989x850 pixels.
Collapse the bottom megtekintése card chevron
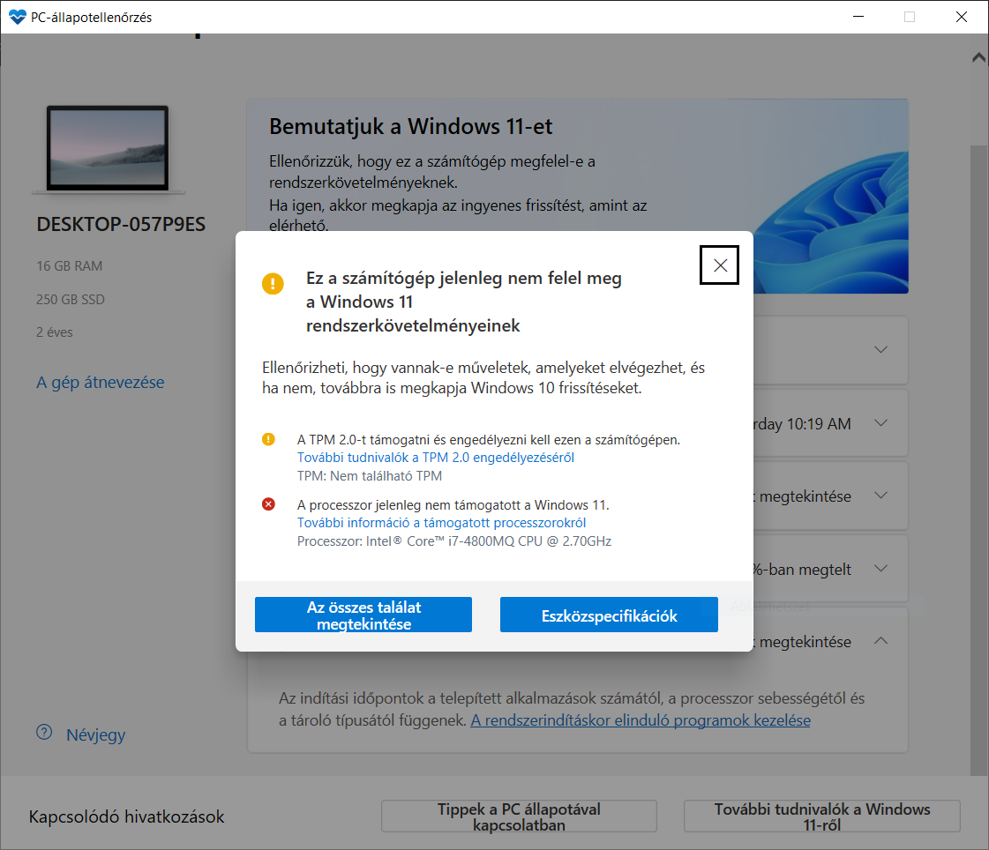[880, 641]
